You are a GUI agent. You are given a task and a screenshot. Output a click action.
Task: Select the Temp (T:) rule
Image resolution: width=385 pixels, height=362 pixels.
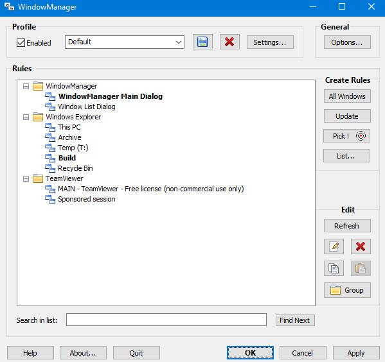coord(73,148)
